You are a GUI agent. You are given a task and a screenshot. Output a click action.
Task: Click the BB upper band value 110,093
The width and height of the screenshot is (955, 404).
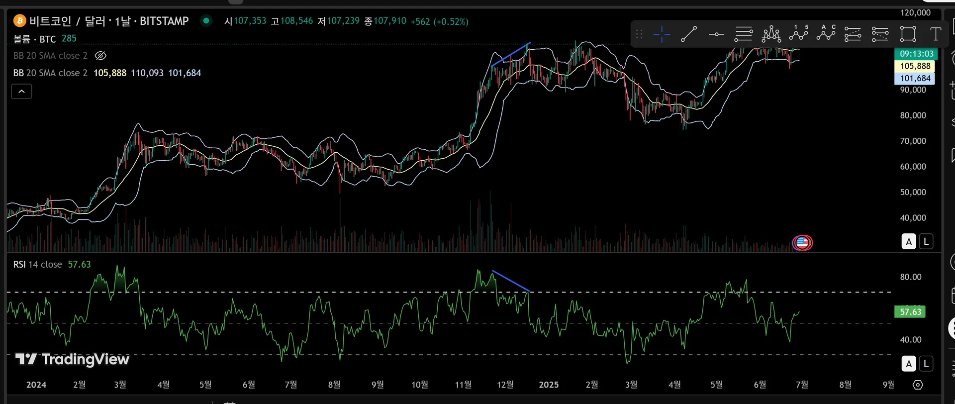point(147,73)
